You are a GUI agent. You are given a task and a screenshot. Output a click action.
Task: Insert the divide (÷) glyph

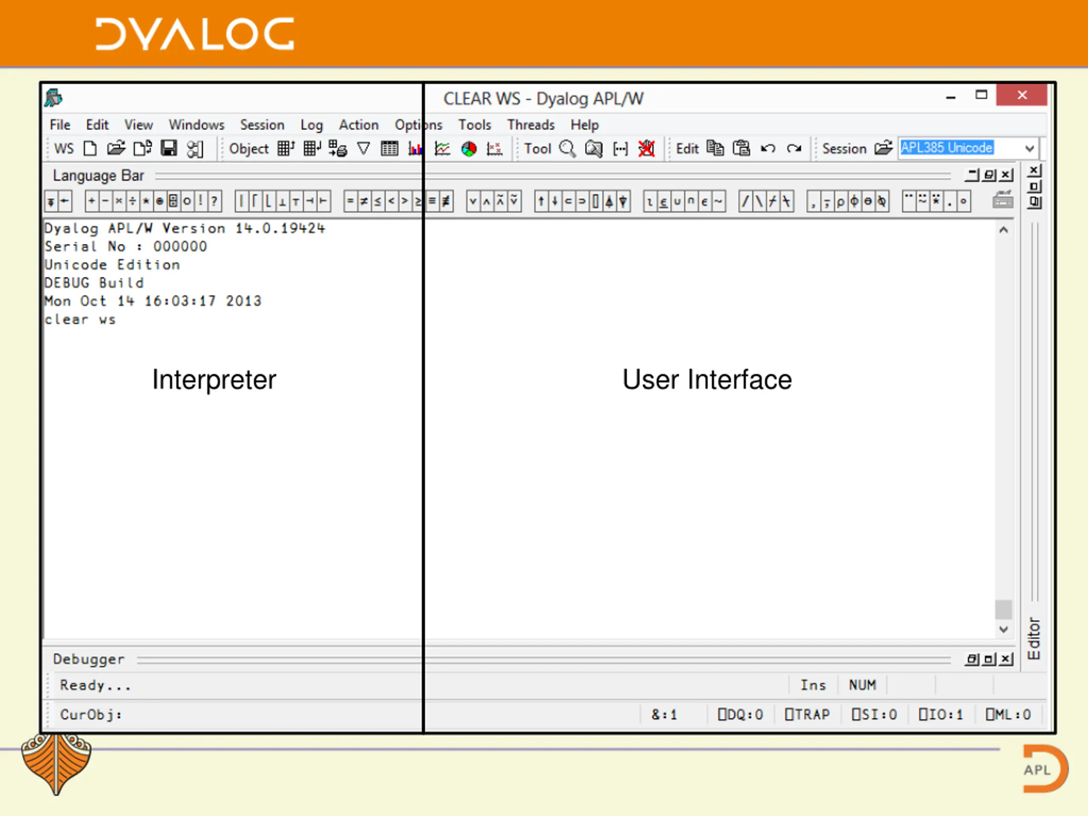point(132,201)
